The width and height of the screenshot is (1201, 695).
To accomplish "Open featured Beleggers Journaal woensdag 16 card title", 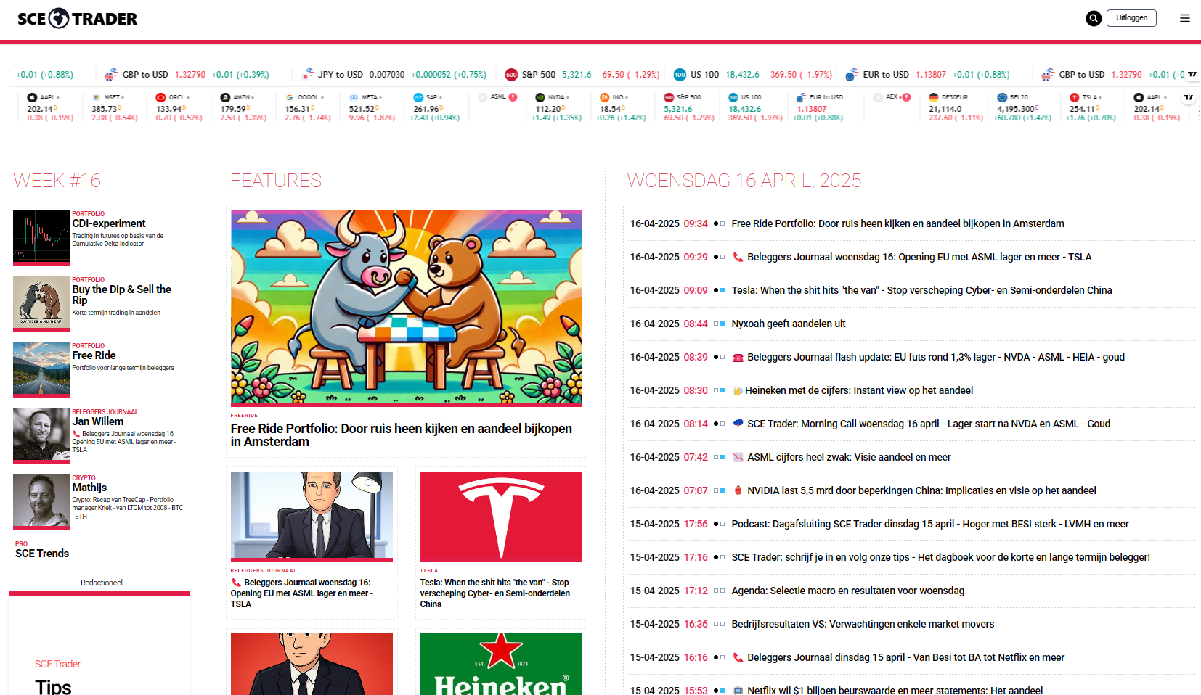I will [x=302, y=593].
